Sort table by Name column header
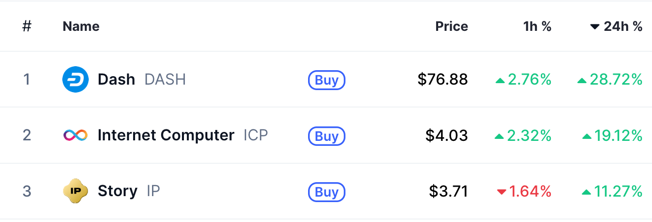 [81, 27]
